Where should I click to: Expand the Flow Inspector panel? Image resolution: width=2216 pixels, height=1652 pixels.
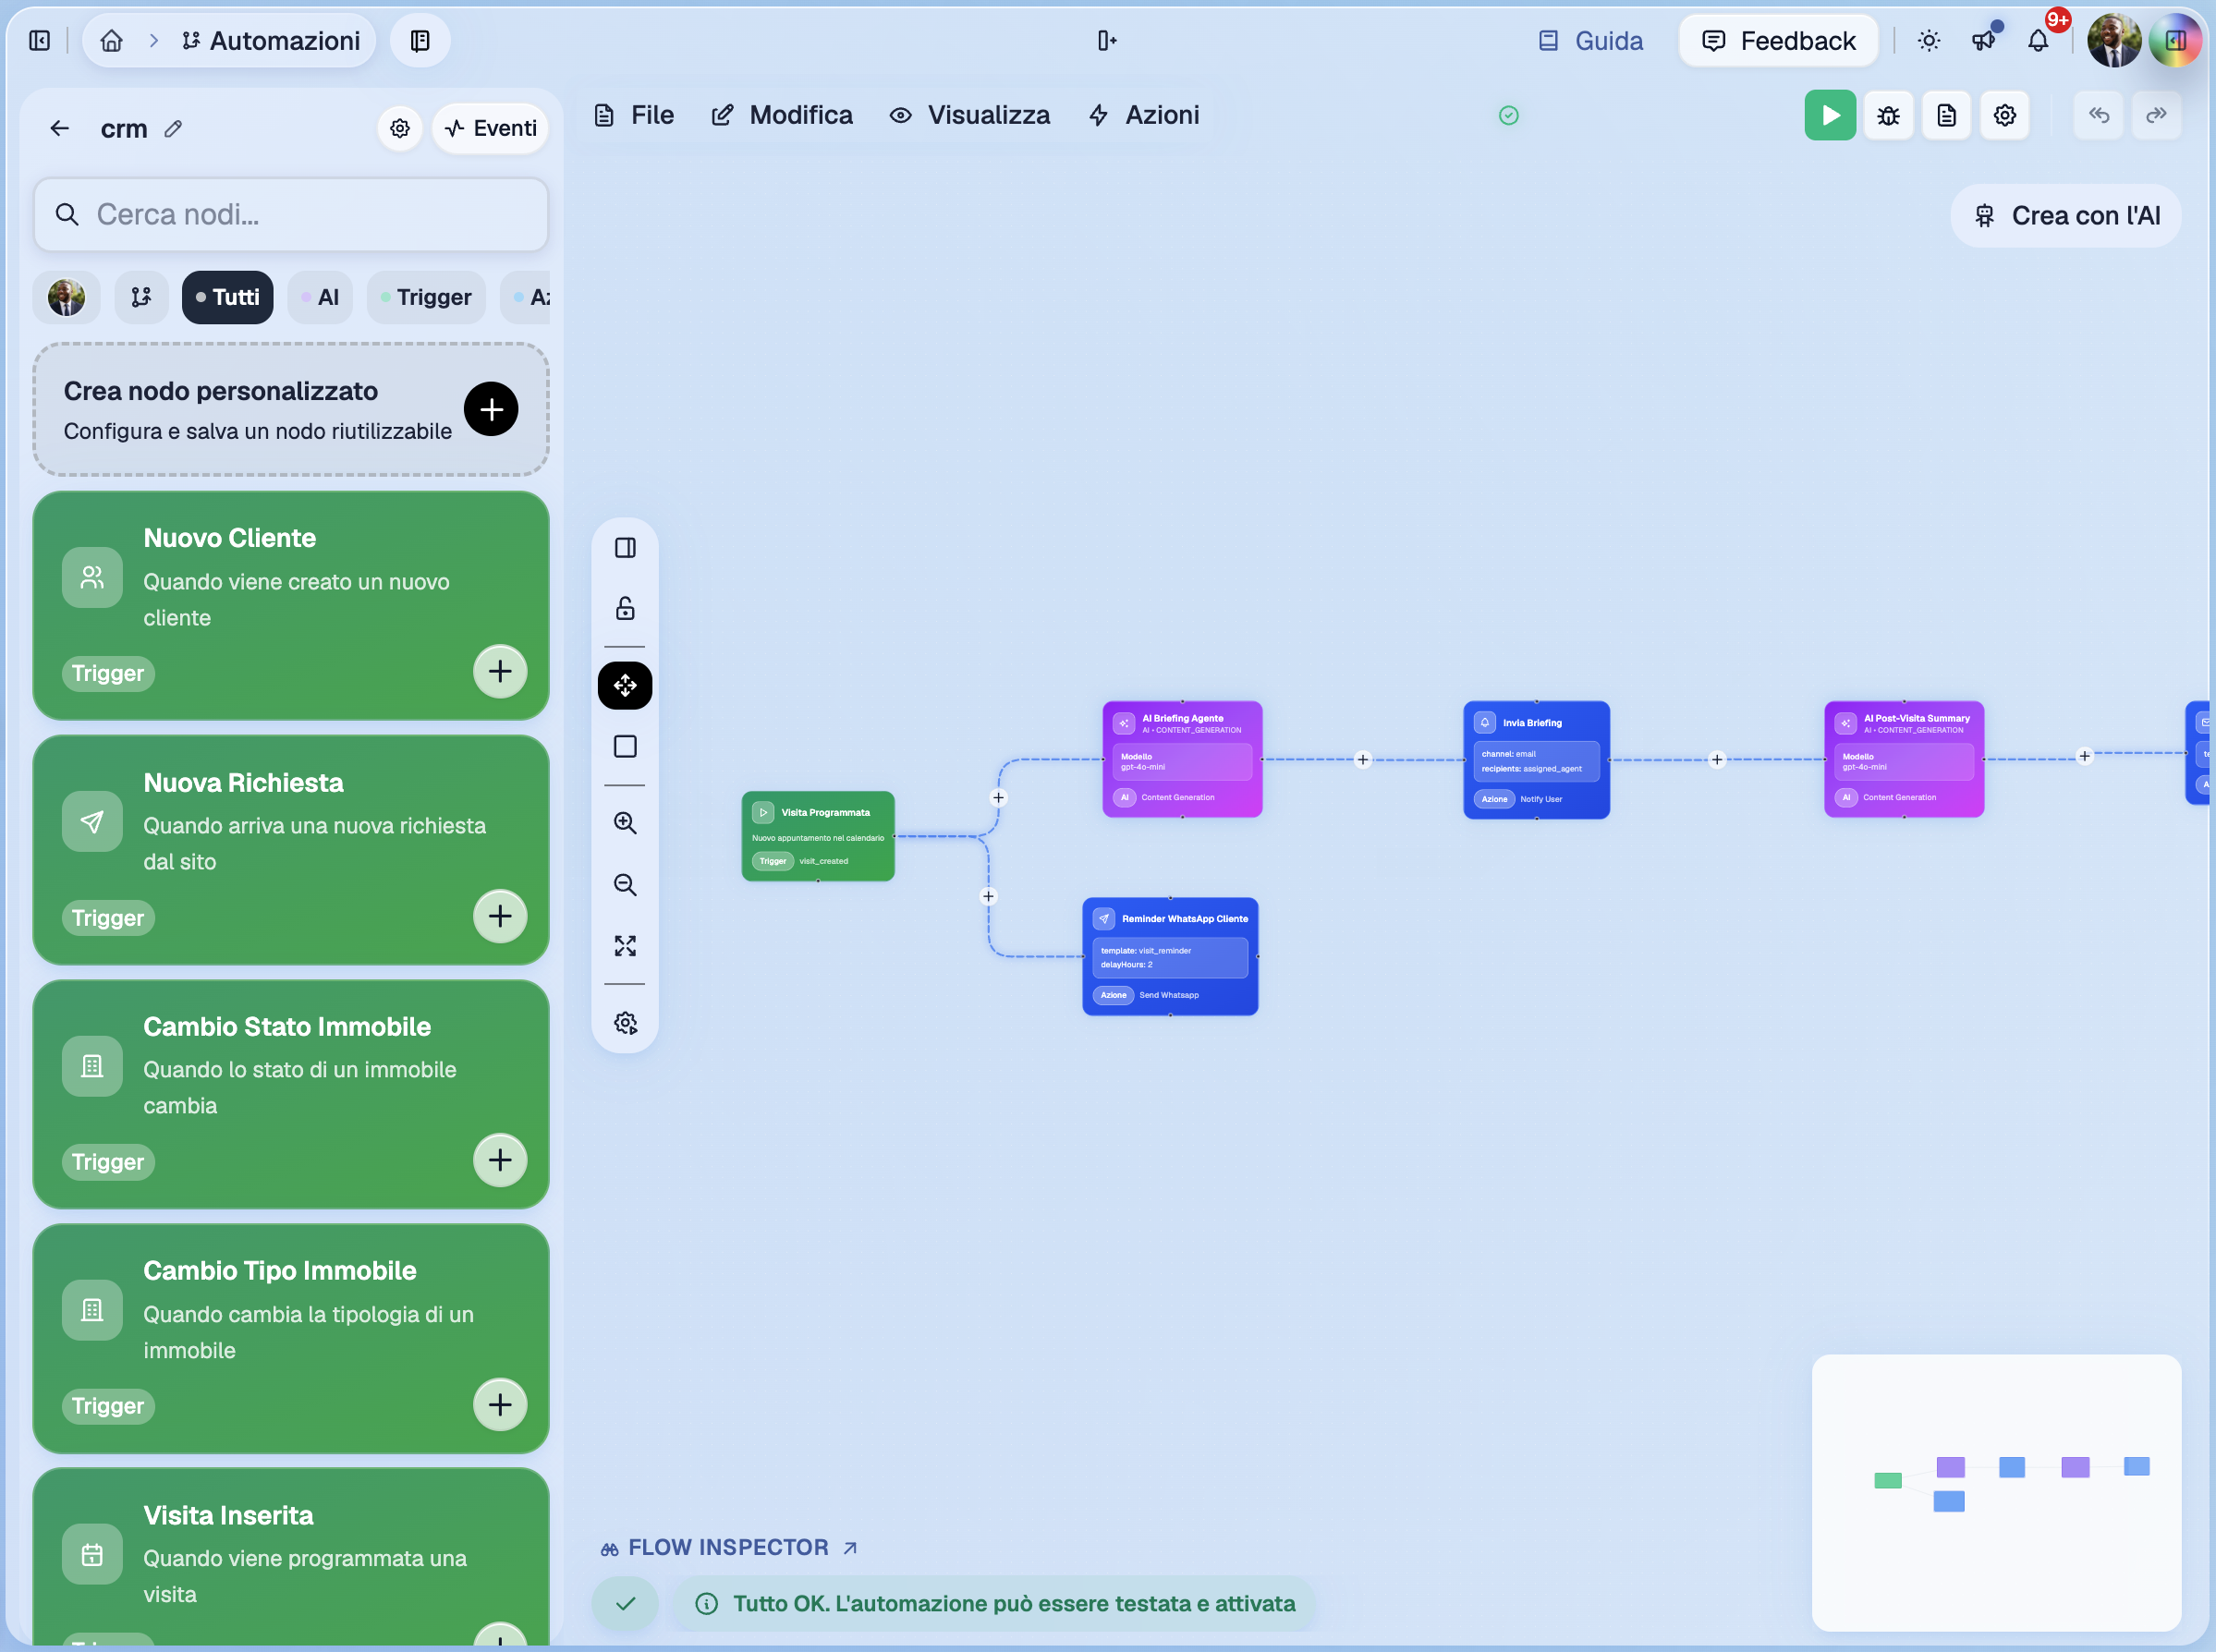(729, 1547)
